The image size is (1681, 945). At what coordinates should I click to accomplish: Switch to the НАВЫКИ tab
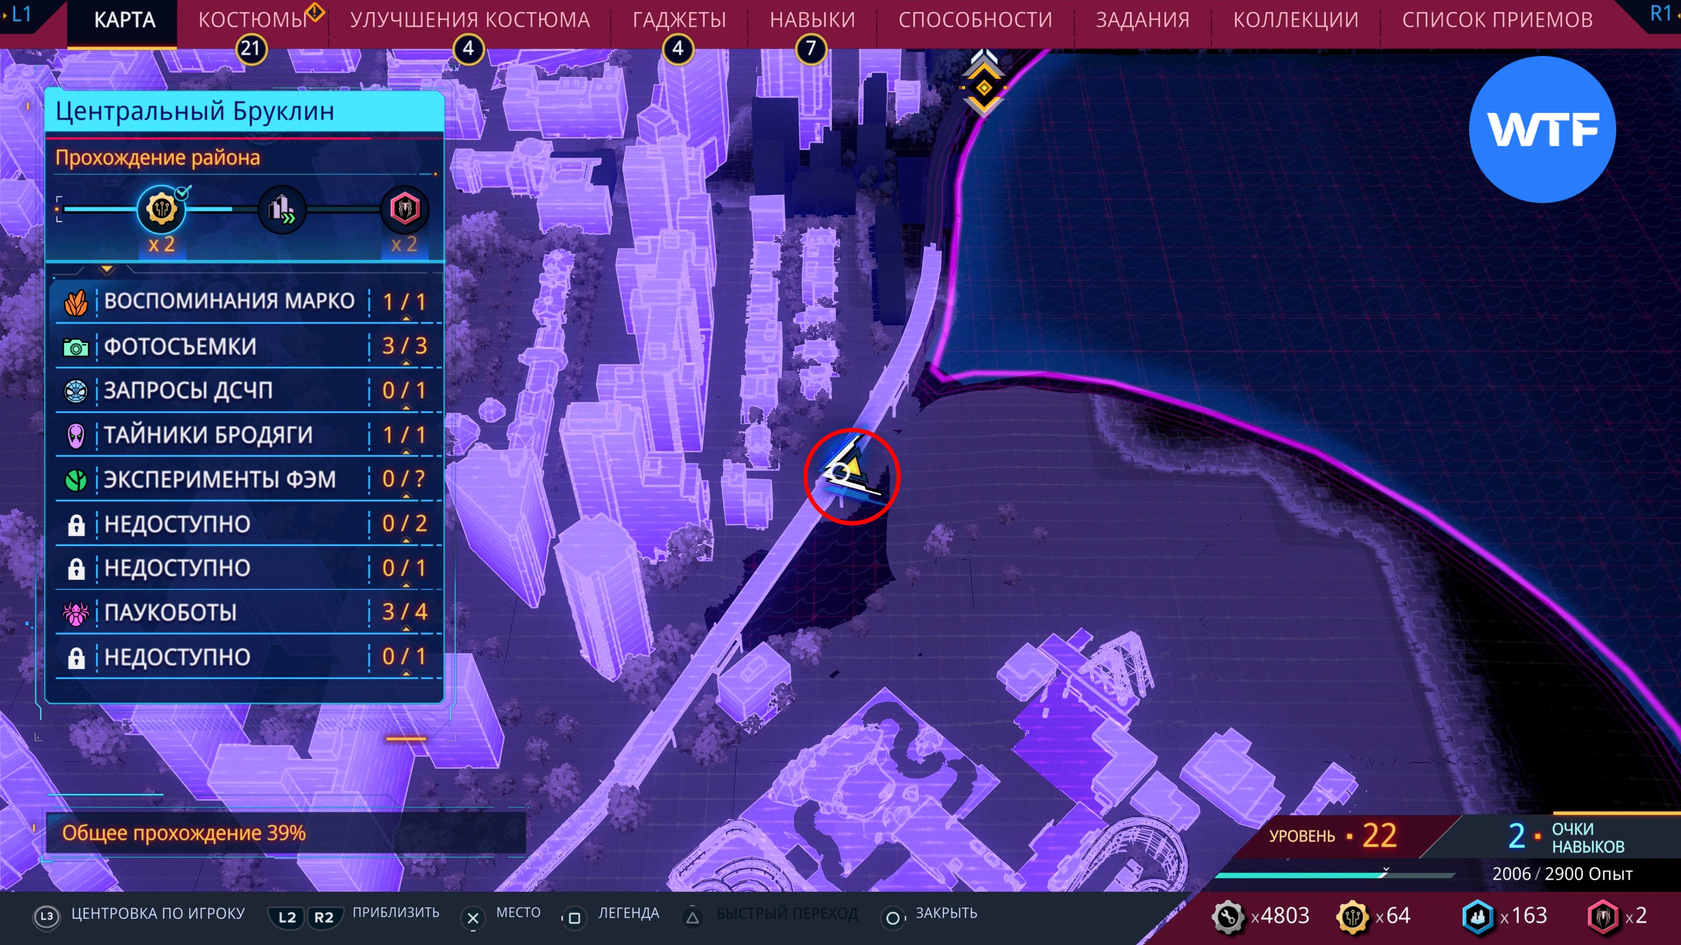[x=812, y=20]
